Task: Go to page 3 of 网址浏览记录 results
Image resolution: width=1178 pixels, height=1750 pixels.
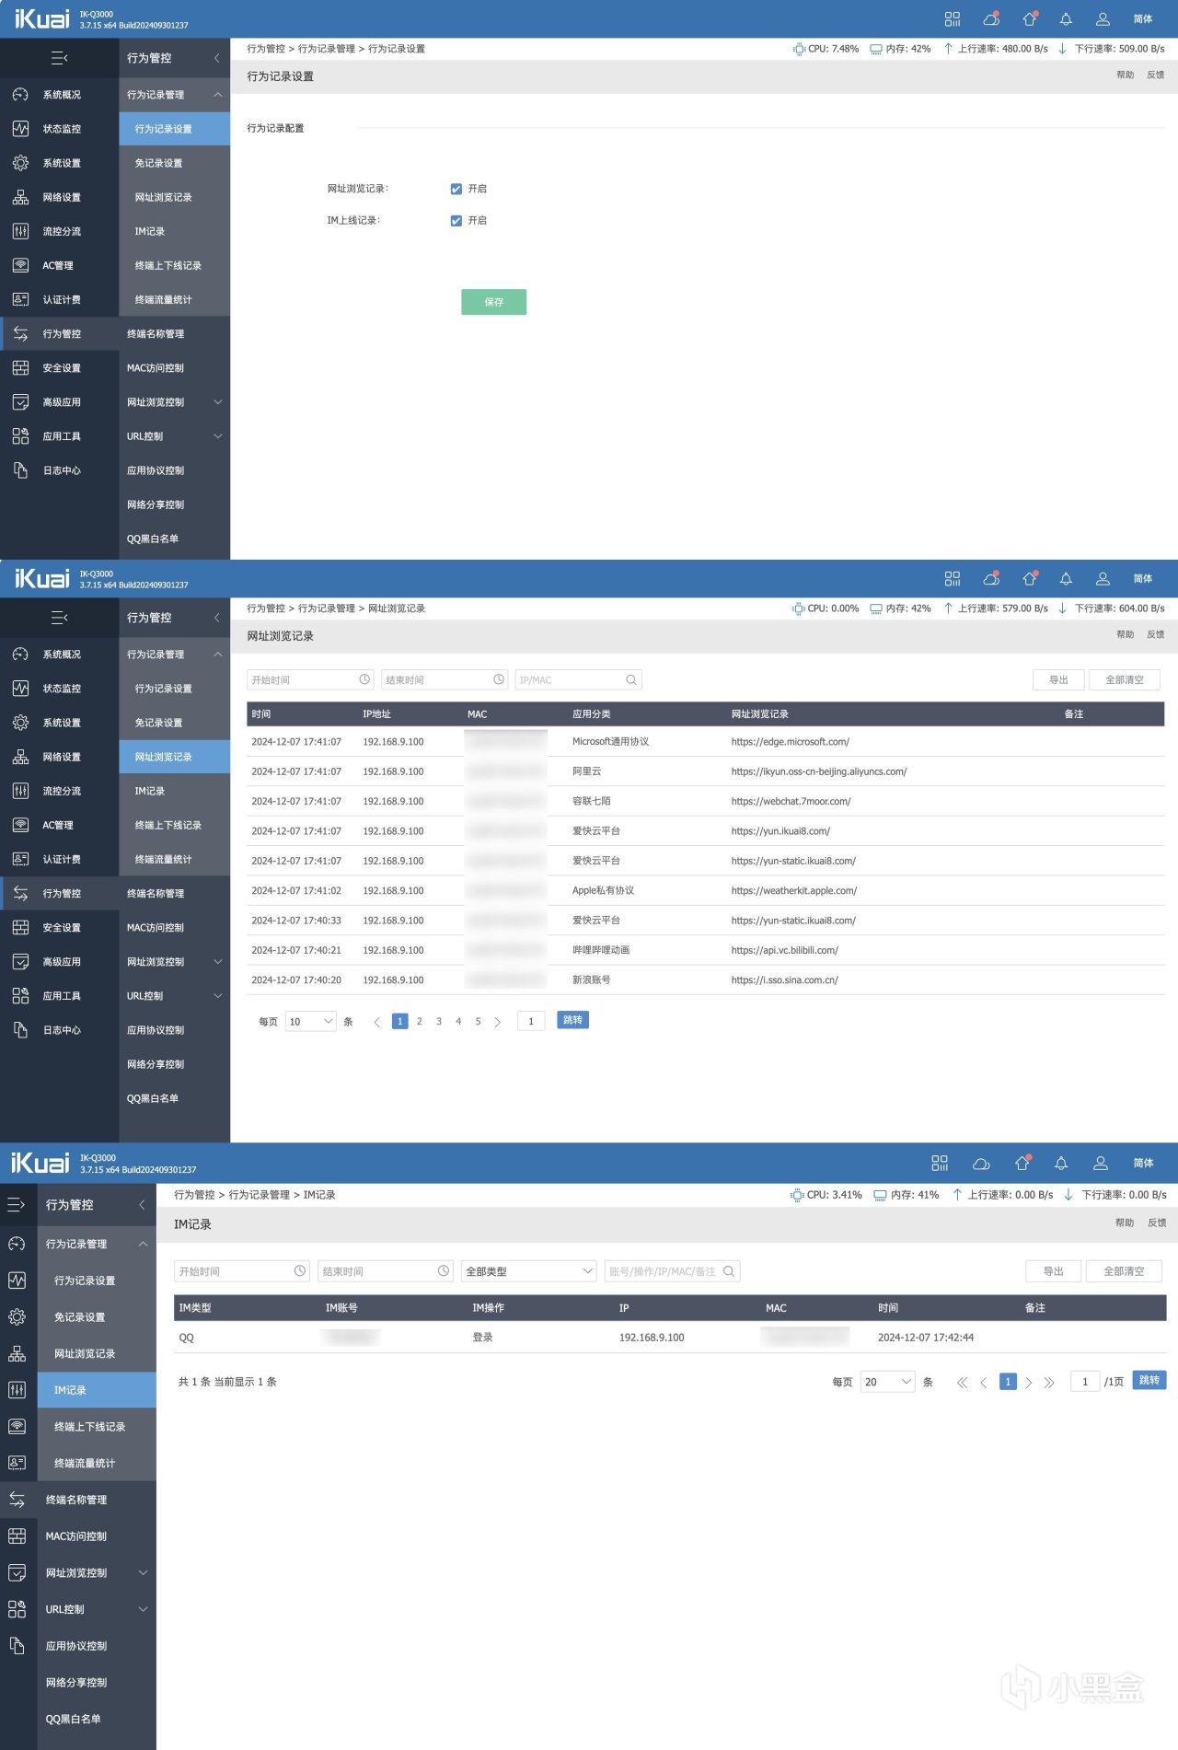Action: pos(439,1021)
